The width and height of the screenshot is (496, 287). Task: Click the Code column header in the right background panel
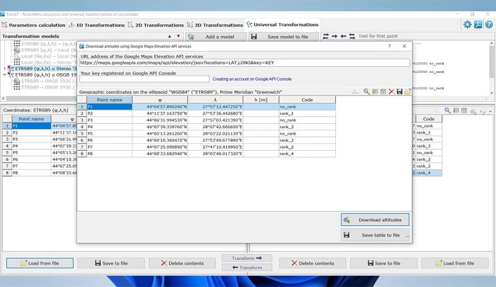coord(428,119)
